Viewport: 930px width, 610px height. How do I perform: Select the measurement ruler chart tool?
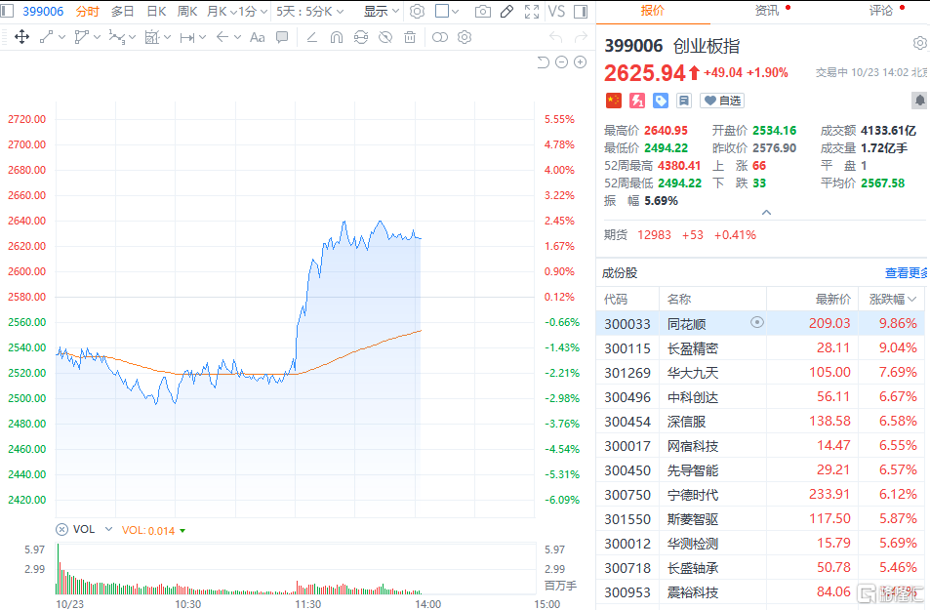(x=152, y=37)
